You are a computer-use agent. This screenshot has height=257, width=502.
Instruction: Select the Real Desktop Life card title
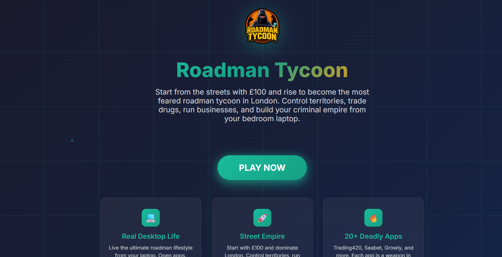(x=151, y=236)
